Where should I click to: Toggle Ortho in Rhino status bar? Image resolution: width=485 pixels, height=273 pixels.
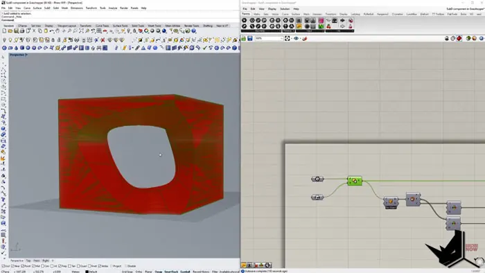[x=139, y=272]
